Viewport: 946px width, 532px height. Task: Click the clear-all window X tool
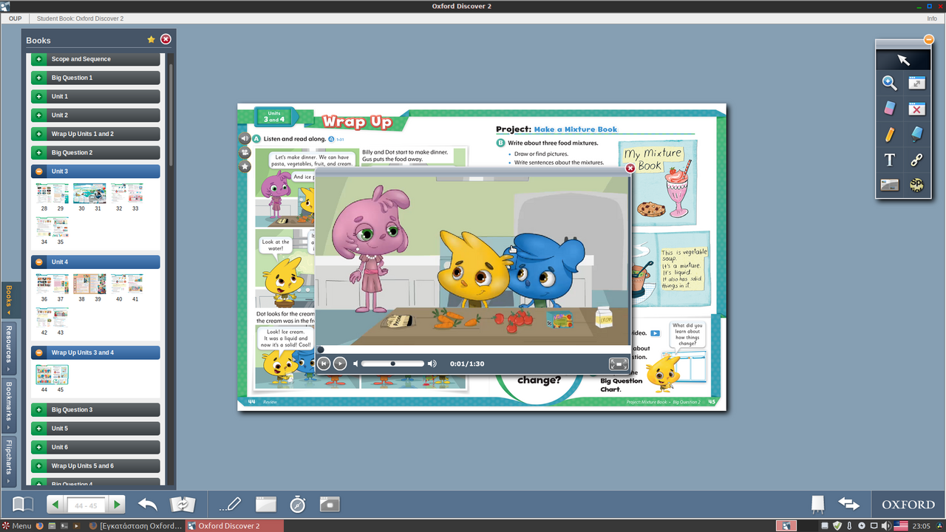pos(916,109)
